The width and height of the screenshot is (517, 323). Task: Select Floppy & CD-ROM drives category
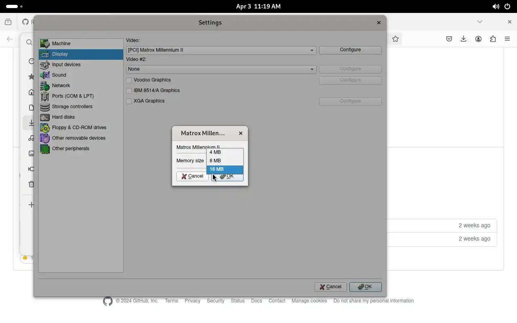81,128
